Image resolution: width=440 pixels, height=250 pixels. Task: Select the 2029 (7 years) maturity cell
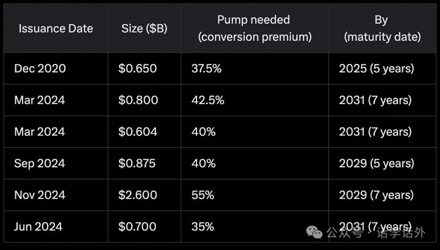pos(382,195)
